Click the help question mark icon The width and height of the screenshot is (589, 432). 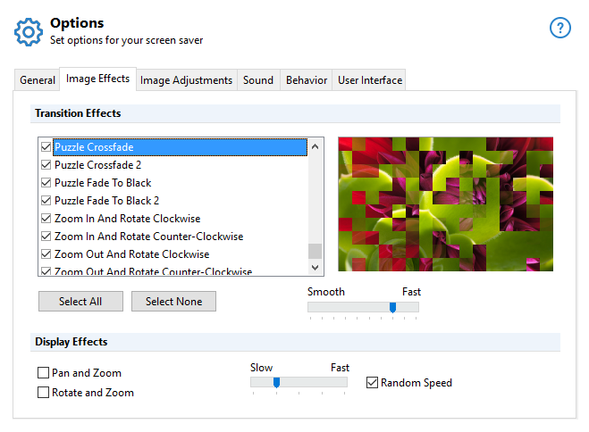point(560,29)
